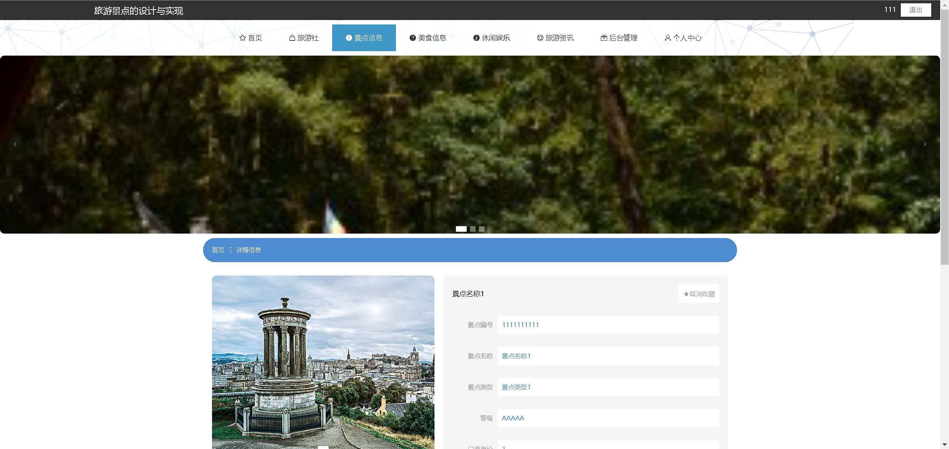Show previous banner slide with left arrow
This screenshot has width=949, height=449.
[x=15, y=144]
